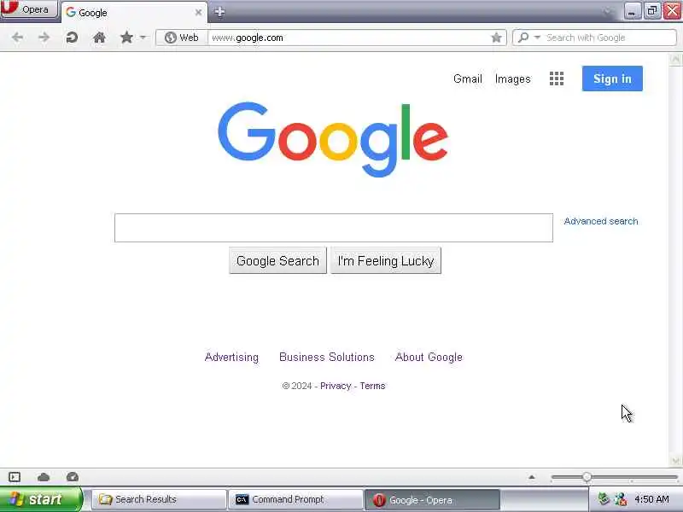Open the Google apps grid
Image resolution: width=683 pixels, height=512 pixels.
[x=557, y=79]
